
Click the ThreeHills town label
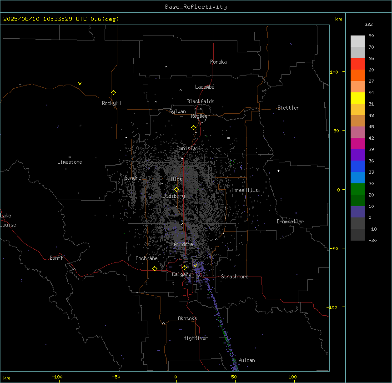coord(244,190)
